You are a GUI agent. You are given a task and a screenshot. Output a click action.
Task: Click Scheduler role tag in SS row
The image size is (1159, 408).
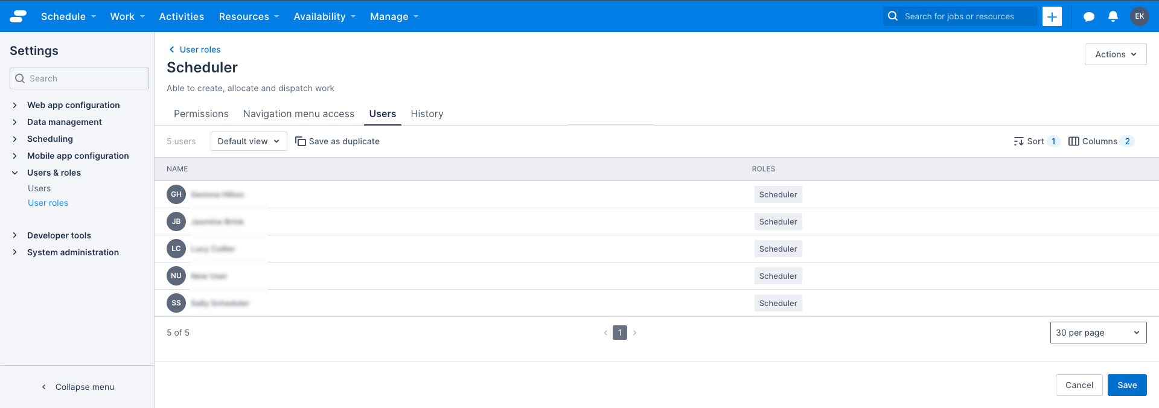[778, 303]
